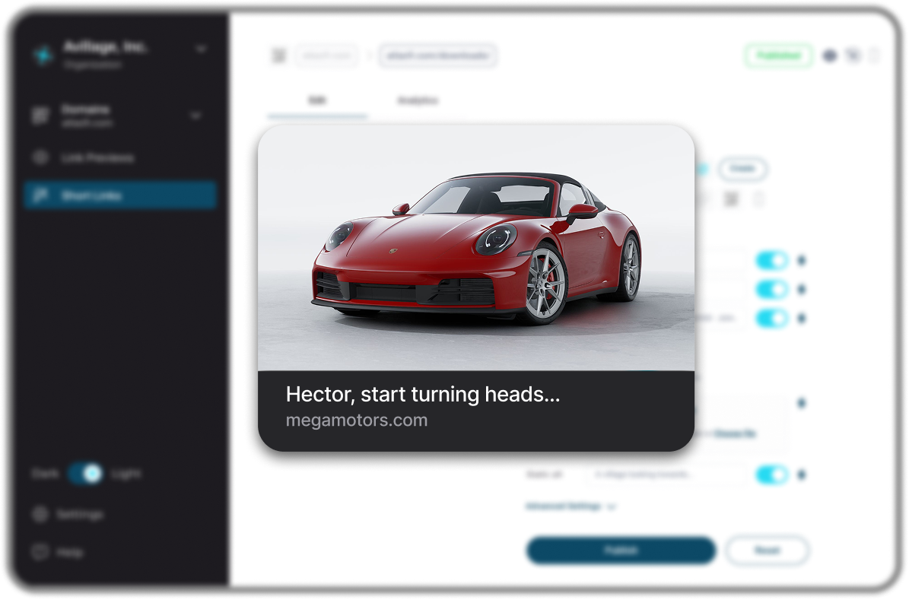Open Settings at the bottom of sidebar
The height and width of the screenshot is (600, 909).
[x=40, y=514]
